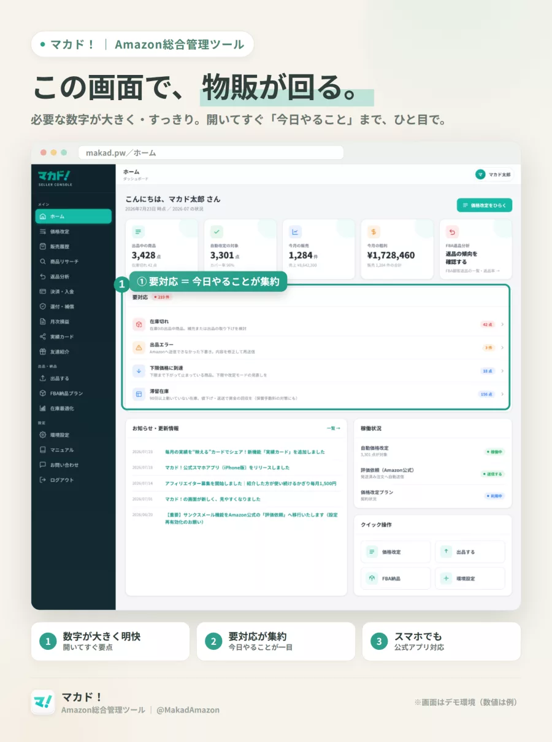Open the 出品する quick action button
The image size is (552, 742).
(x=470, y=552)
